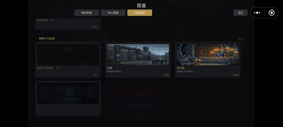Click the 审判者 ending title
The width and height of the screenshot is (283, 127).
tap(181, 68)
